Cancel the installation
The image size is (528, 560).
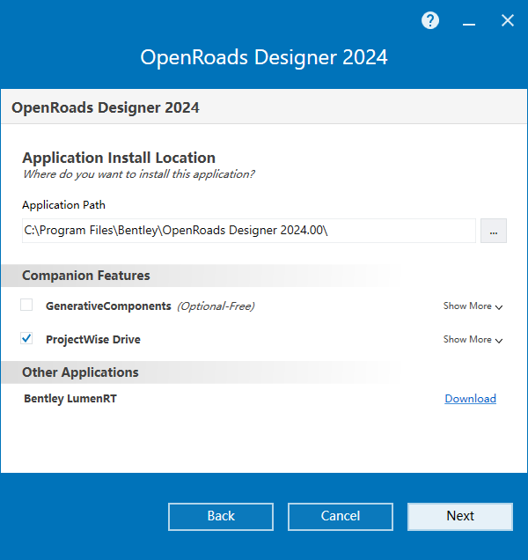click(x=341, y=517)
